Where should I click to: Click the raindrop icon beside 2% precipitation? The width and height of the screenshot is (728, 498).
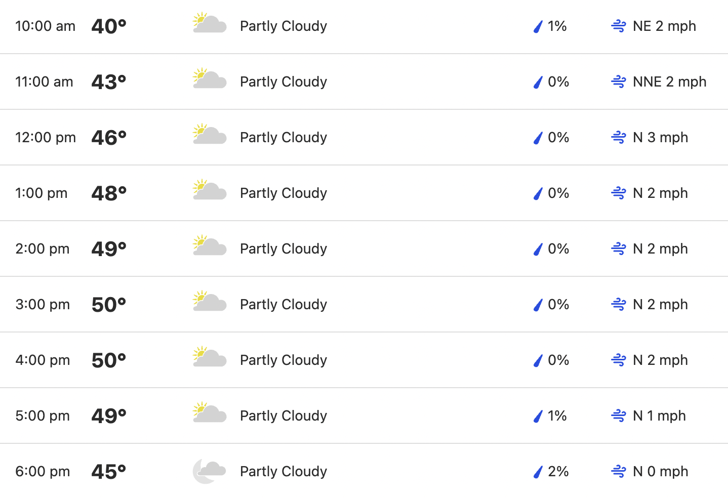coord(538,472)
